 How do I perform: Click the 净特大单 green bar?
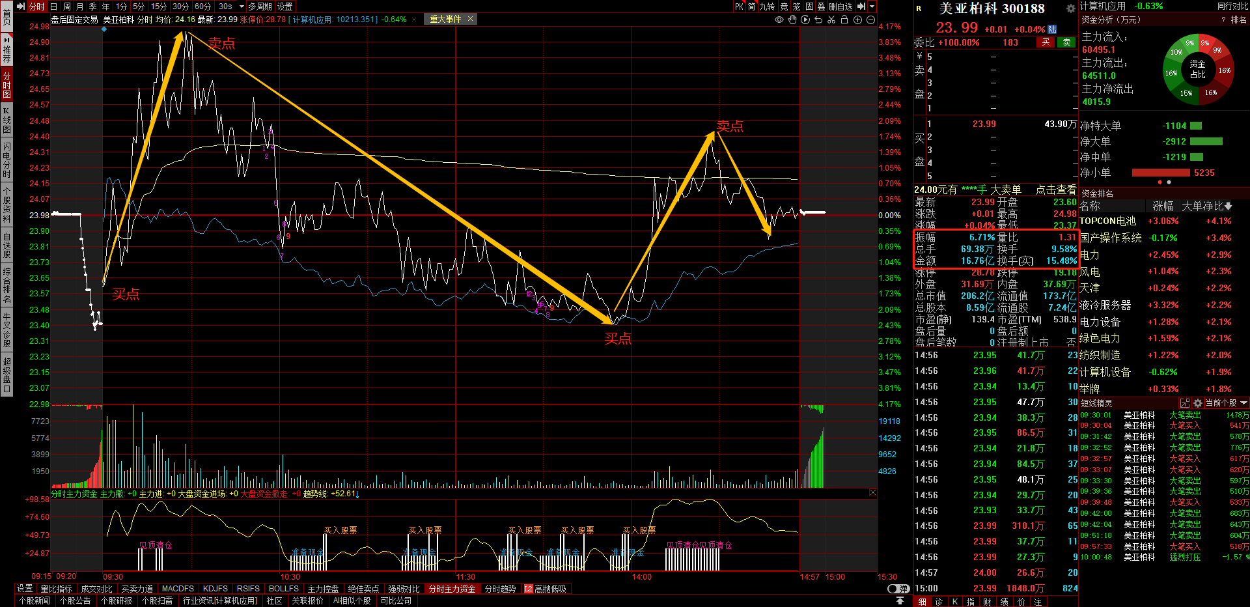pyautogui.click(x=1195, y=126)
